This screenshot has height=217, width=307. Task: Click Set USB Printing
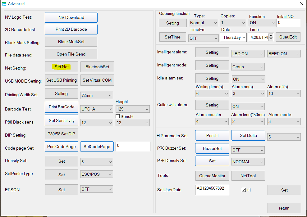tap(61, 80)
